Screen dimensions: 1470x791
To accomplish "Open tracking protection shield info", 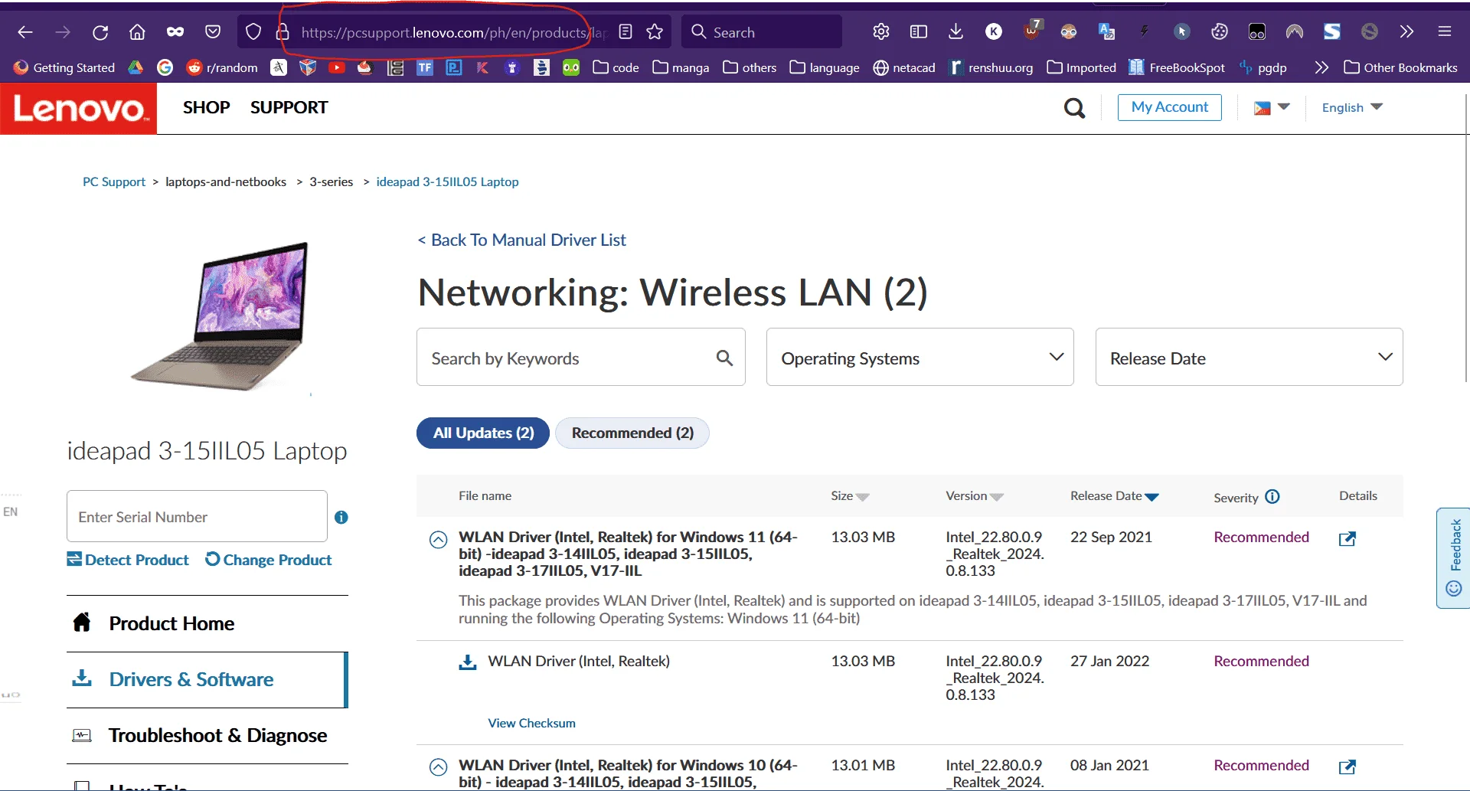I will coord(253,32).
